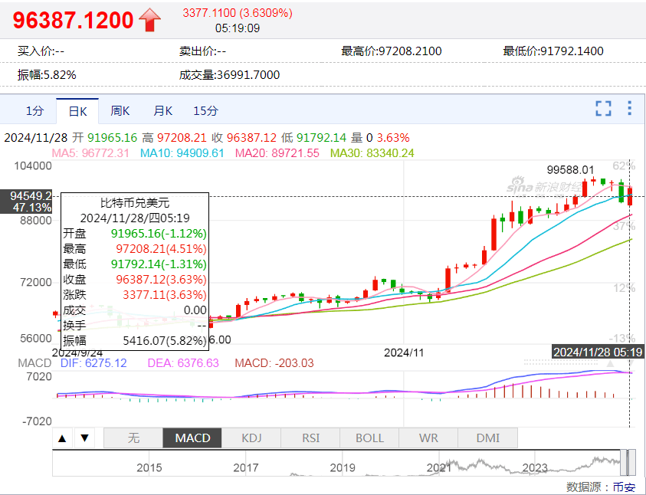Choose the 无 indicator option
This screenshot has width=646, height=495.
click(x=133, y=438)
